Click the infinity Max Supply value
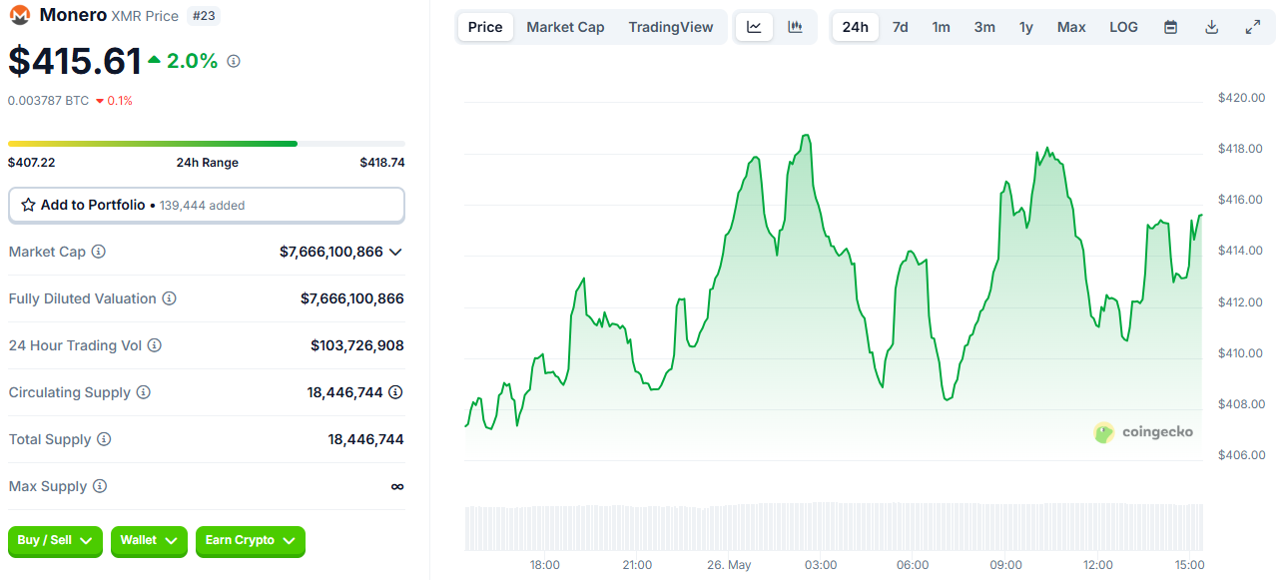1287x580 pixels. click(397, 486)
